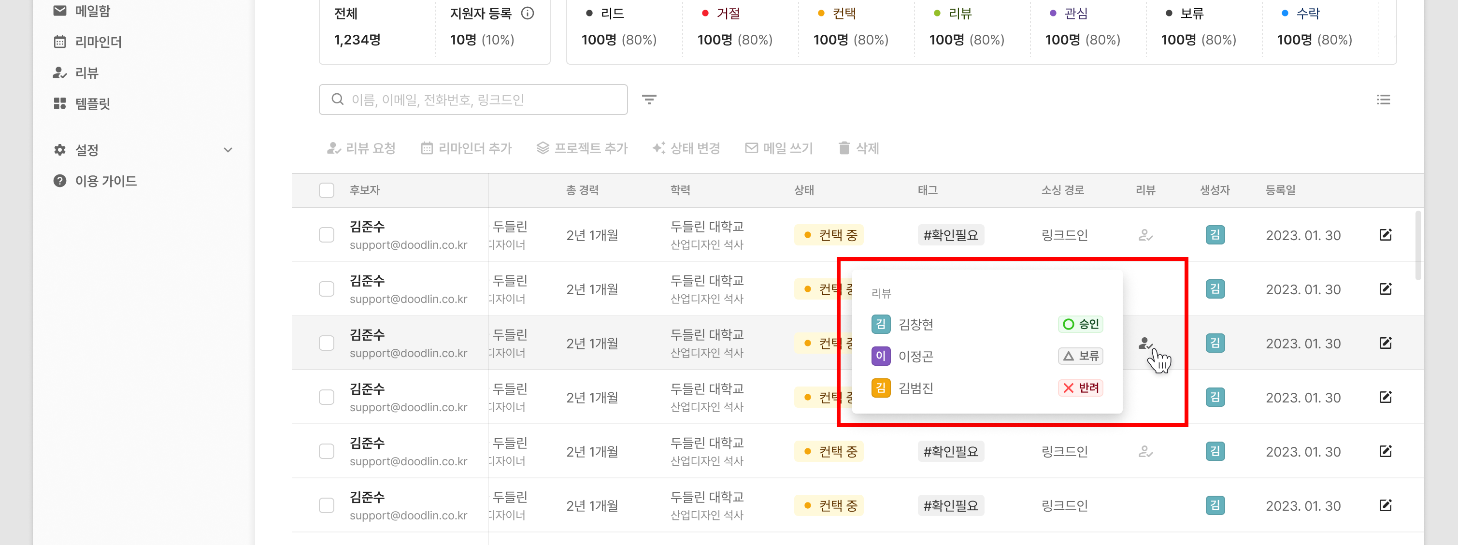Image resolution: width=1458 pixels, height=545 pixels.
Task: Check the first candidate row checkbox
Action: coord(327,235)
